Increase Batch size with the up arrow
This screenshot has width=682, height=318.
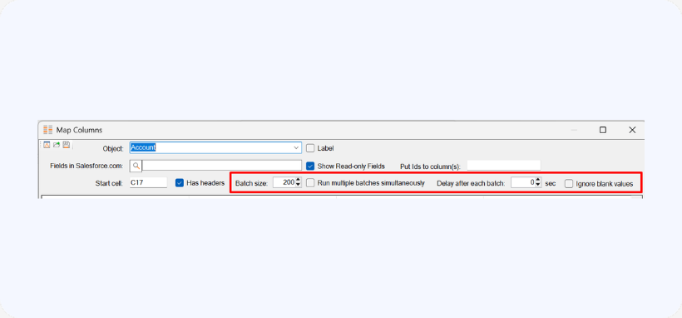click(x=298, y=180)
